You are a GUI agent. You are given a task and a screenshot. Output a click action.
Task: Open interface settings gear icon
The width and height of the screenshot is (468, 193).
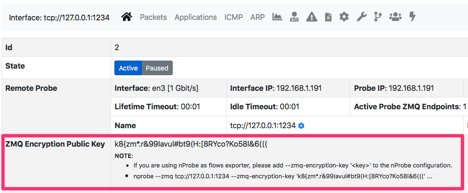(344, 17)
